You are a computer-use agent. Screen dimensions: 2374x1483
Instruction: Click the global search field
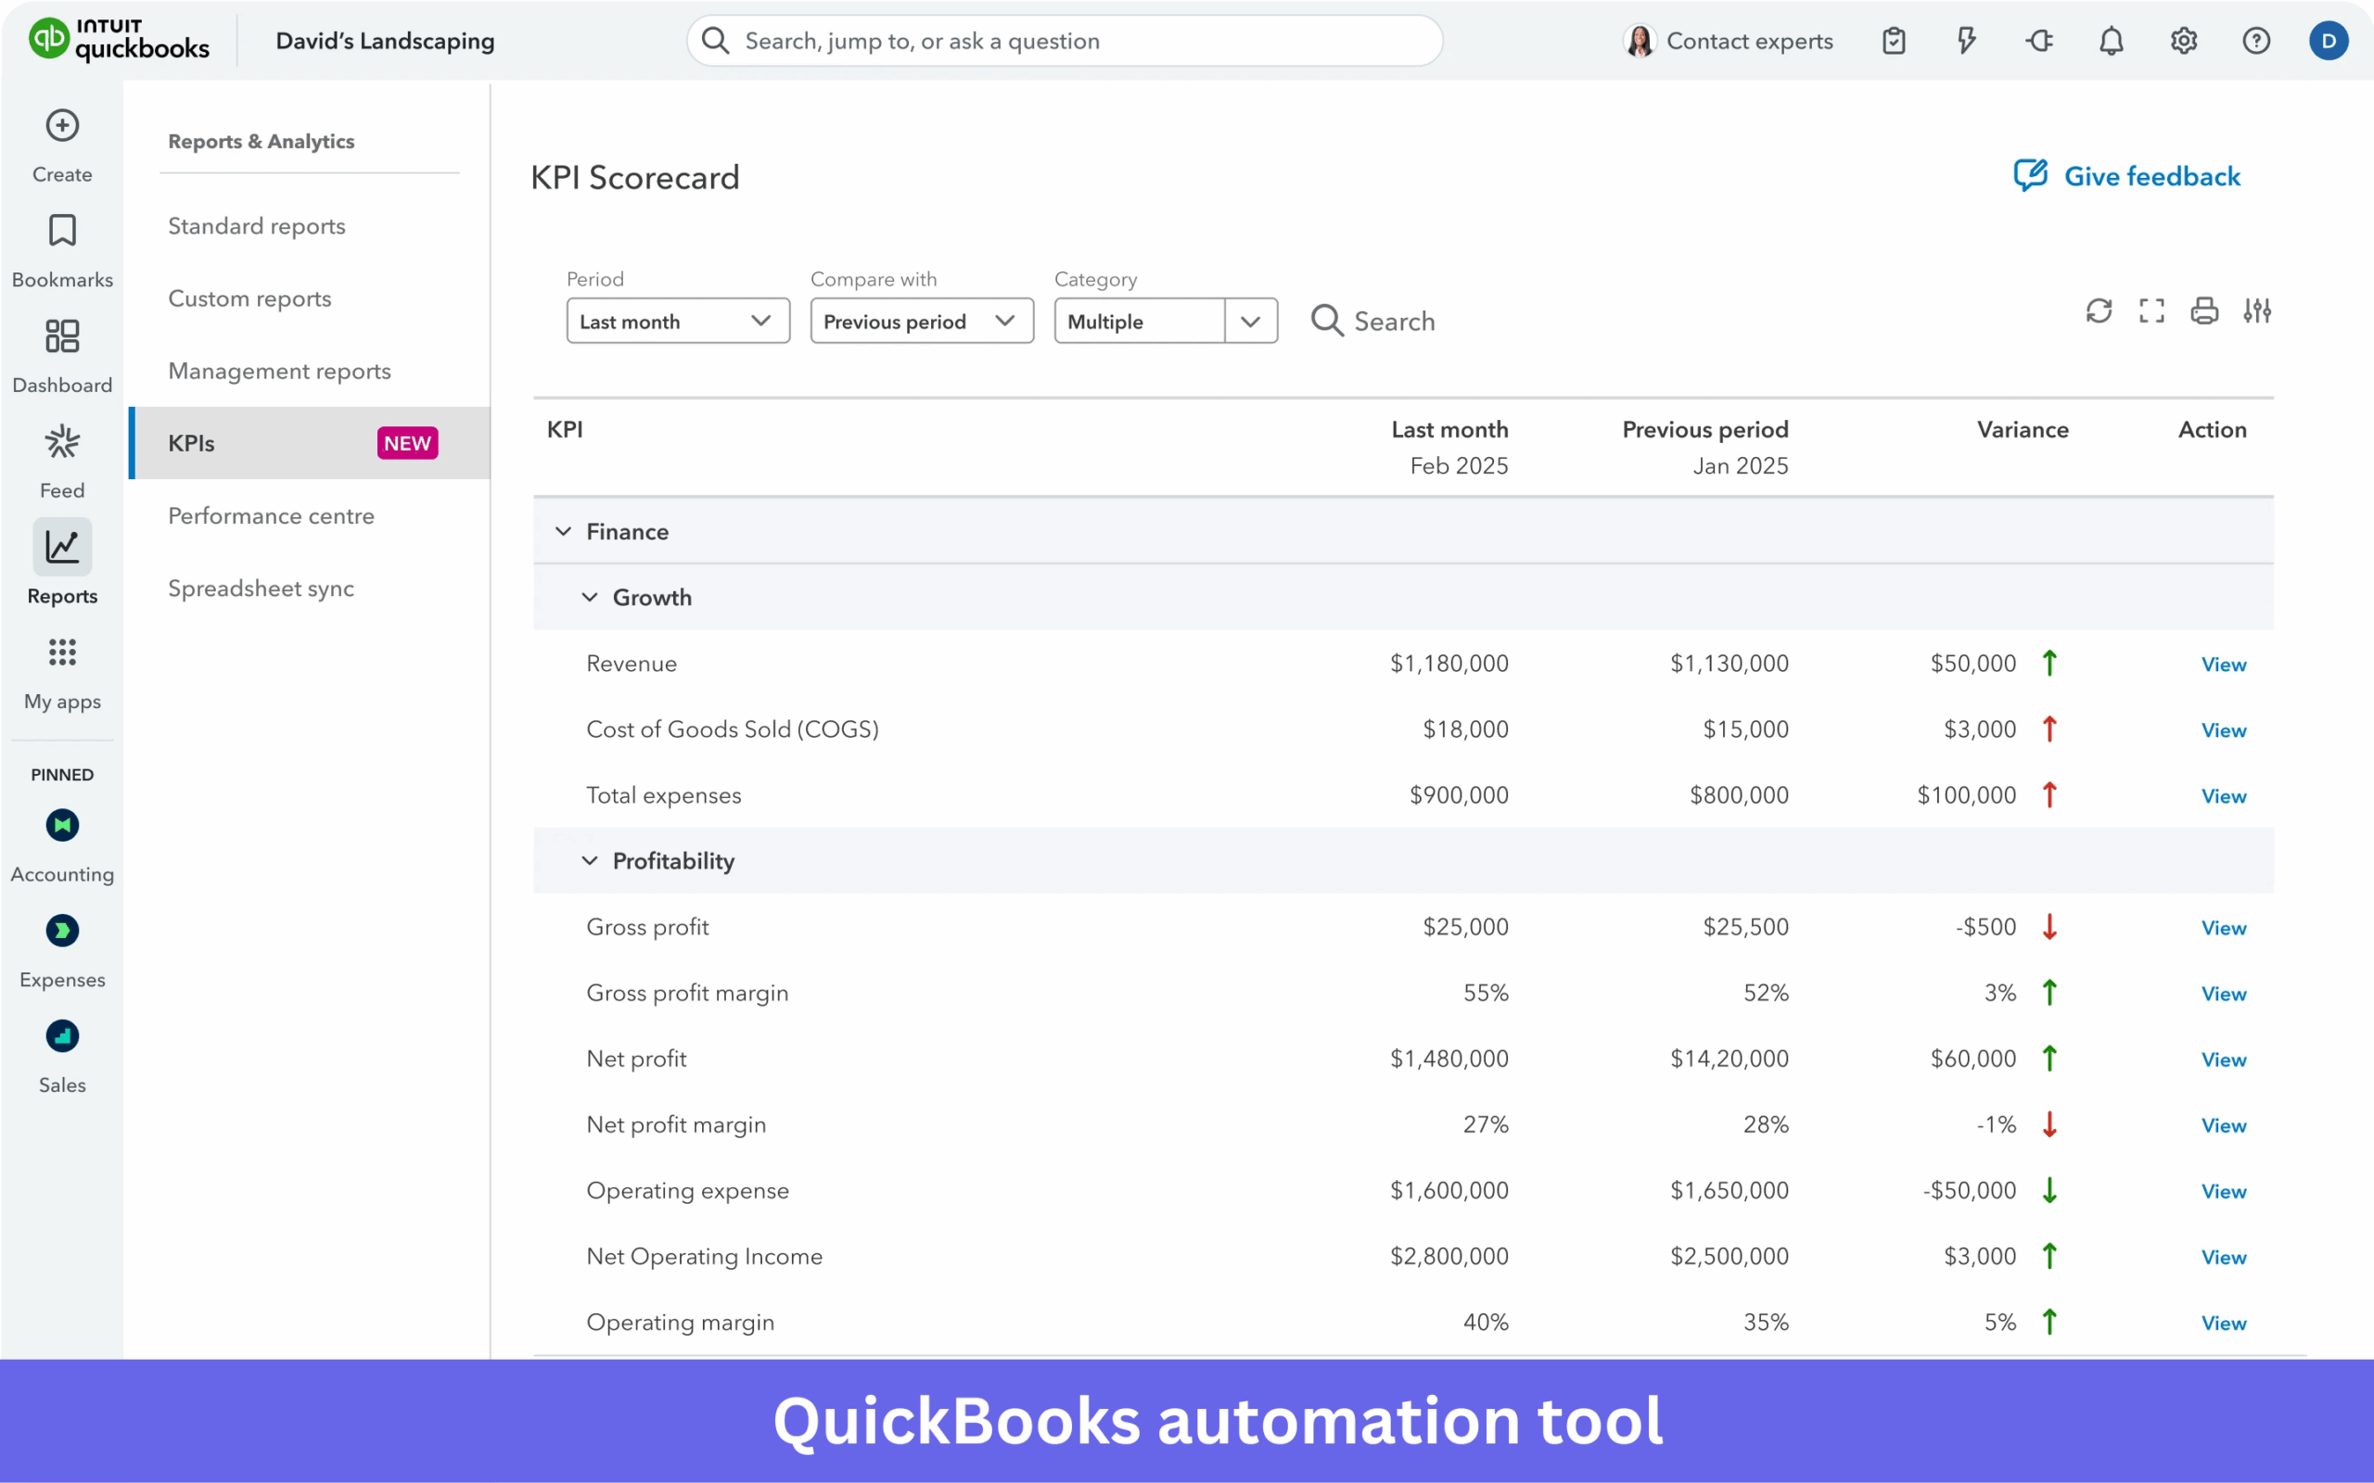point(1065,41)
